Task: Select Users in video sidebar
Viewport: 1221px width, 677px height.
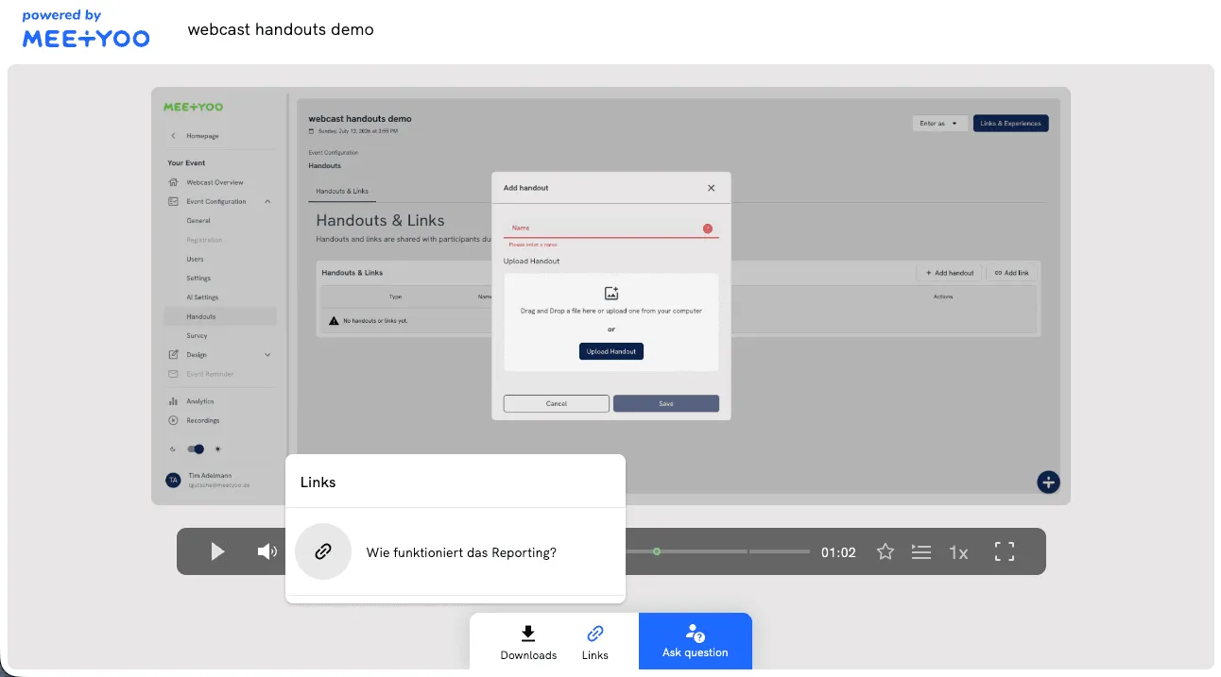Action: coord(195,259)
